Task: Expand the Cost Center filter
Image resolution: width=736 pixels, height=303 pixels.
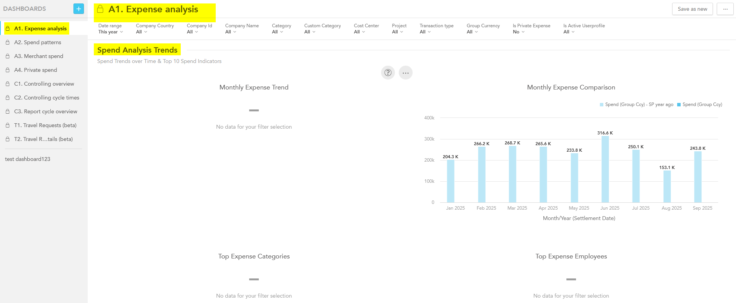Action: 366,29
